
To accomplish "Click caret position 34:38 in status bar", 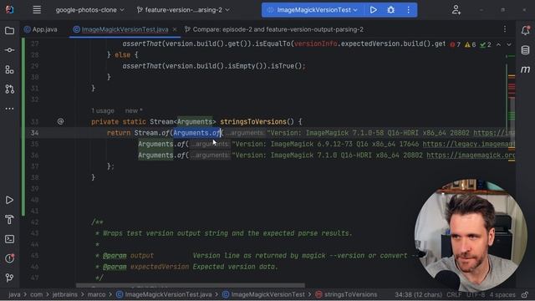I will click(418, 294).
